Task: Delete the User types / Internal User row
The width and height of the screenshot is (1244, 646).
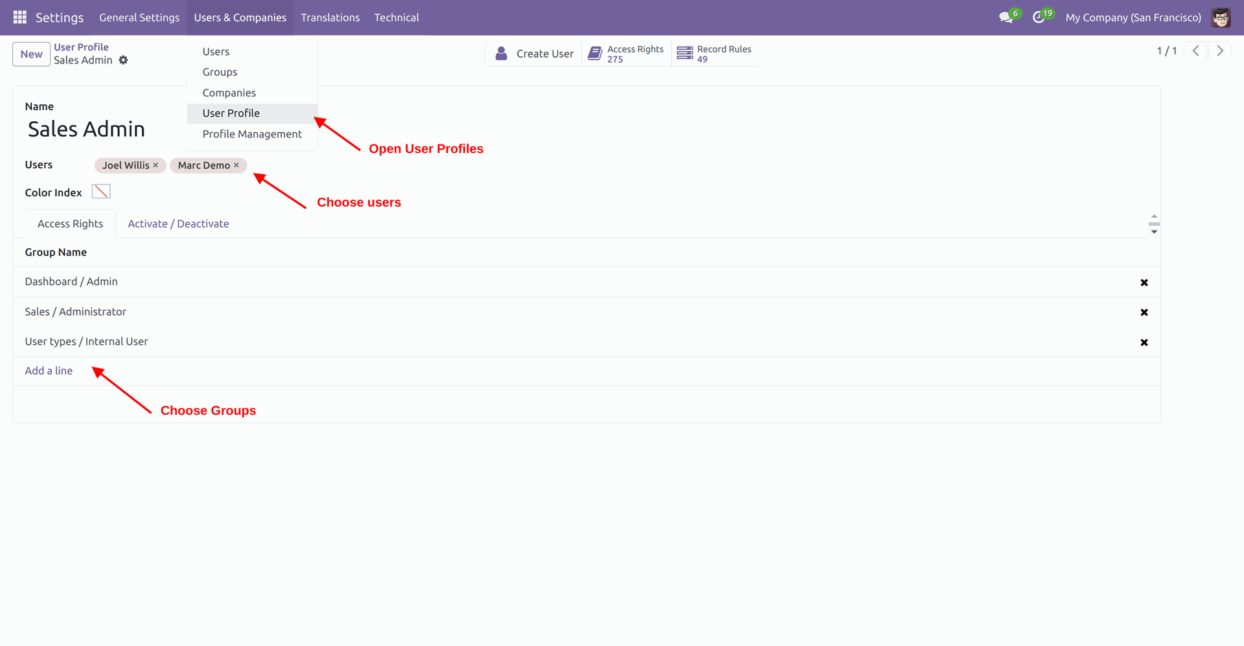Action: tap(1144, 343)
